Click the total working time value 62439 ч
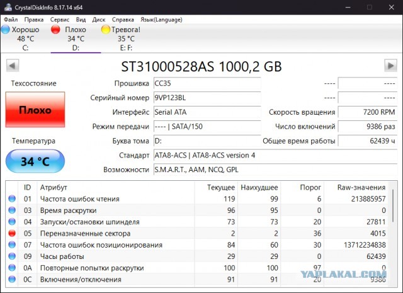This screenshot has height=293, width=403. 368,141
